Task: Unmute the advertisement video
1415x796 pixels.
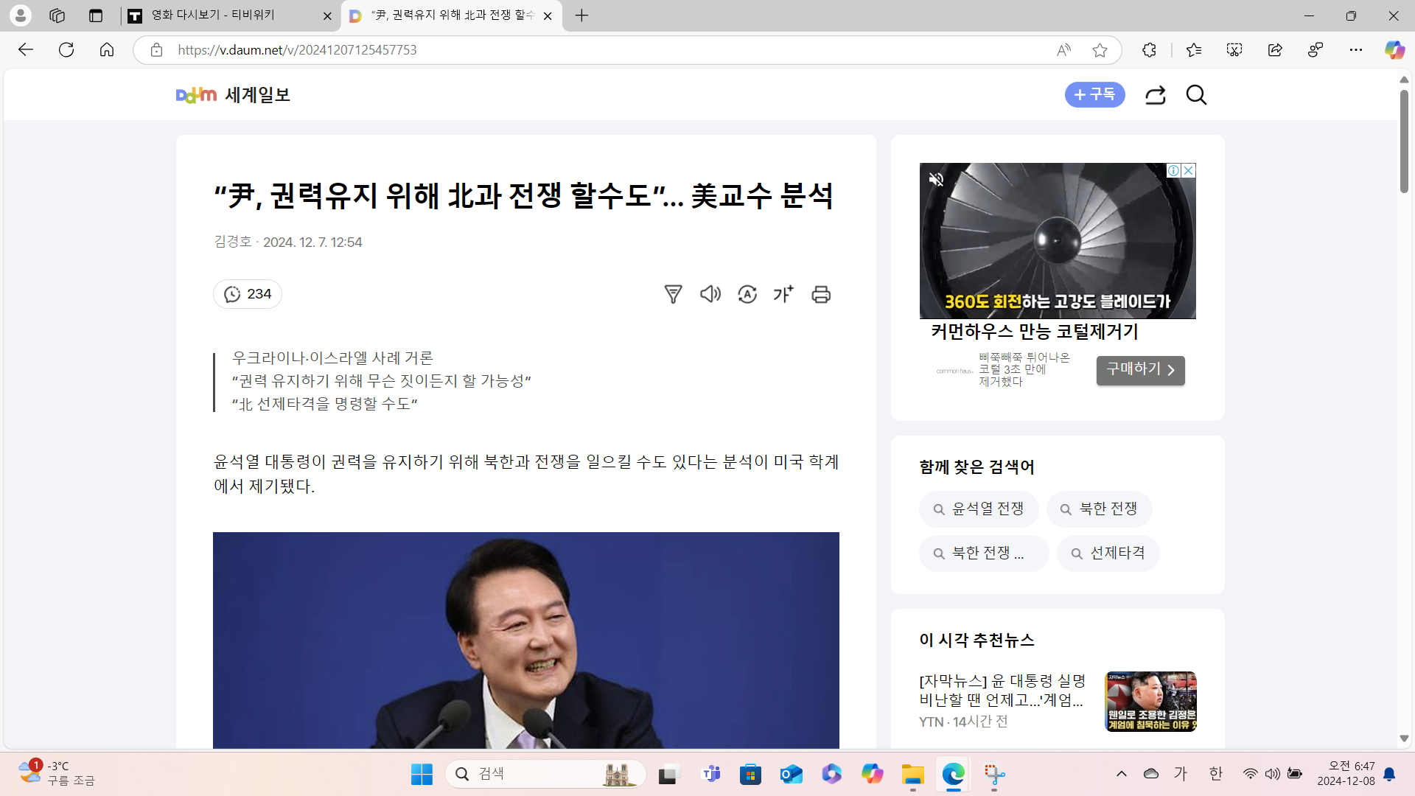Action: [x=936, y=179]
